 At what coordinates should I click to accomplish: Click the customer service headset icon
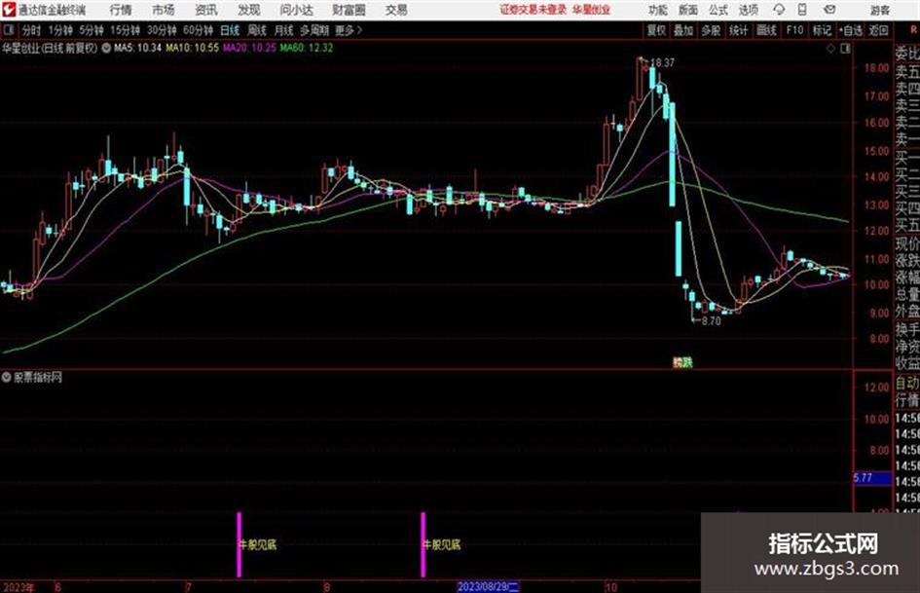click(779, 10)
